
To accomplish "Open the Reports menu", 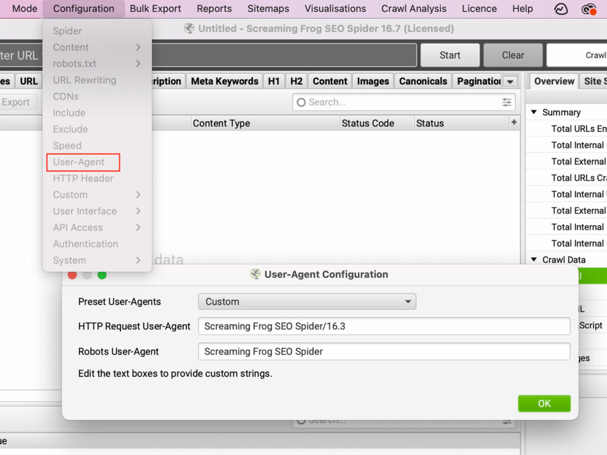I will [x=214, y=8].
